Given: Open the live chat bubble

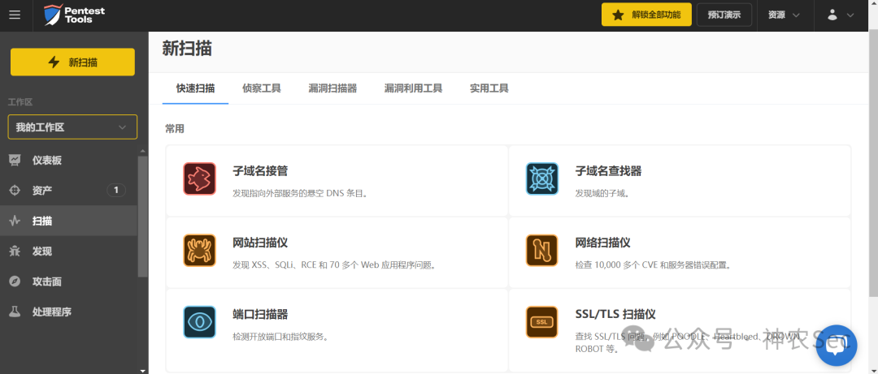Looking at the screenshot, I should click(837, 345).
